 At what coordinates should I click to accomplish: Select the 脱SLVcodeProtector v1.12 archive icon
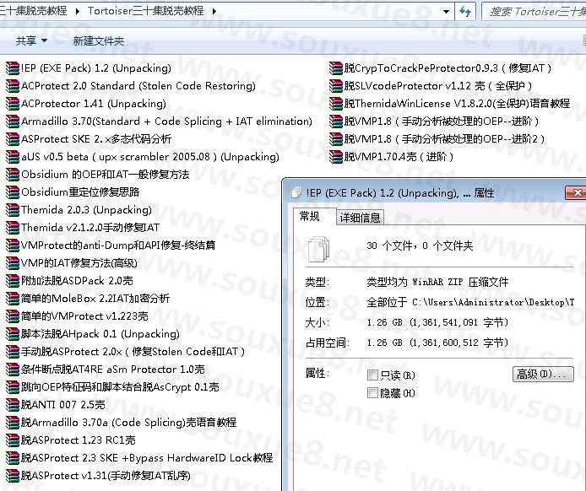coord(335,86)
